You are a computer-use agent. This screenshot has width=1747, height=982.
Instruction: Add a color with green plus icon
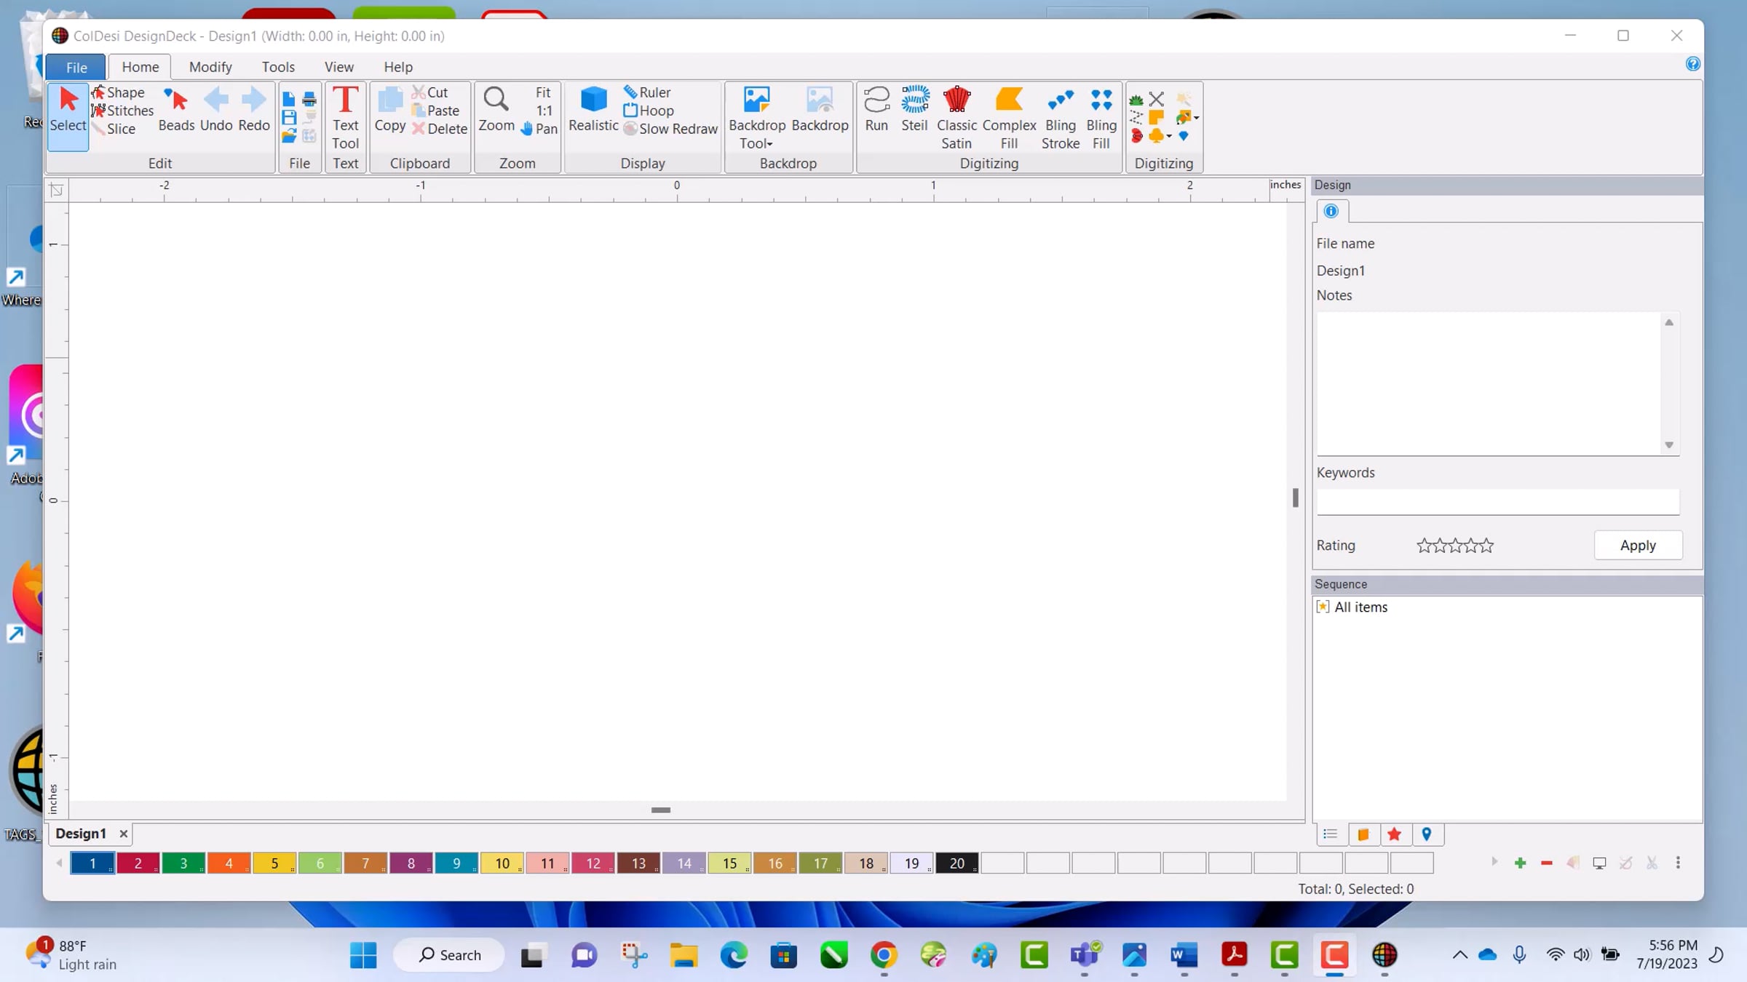click(x=1520, y=863)
